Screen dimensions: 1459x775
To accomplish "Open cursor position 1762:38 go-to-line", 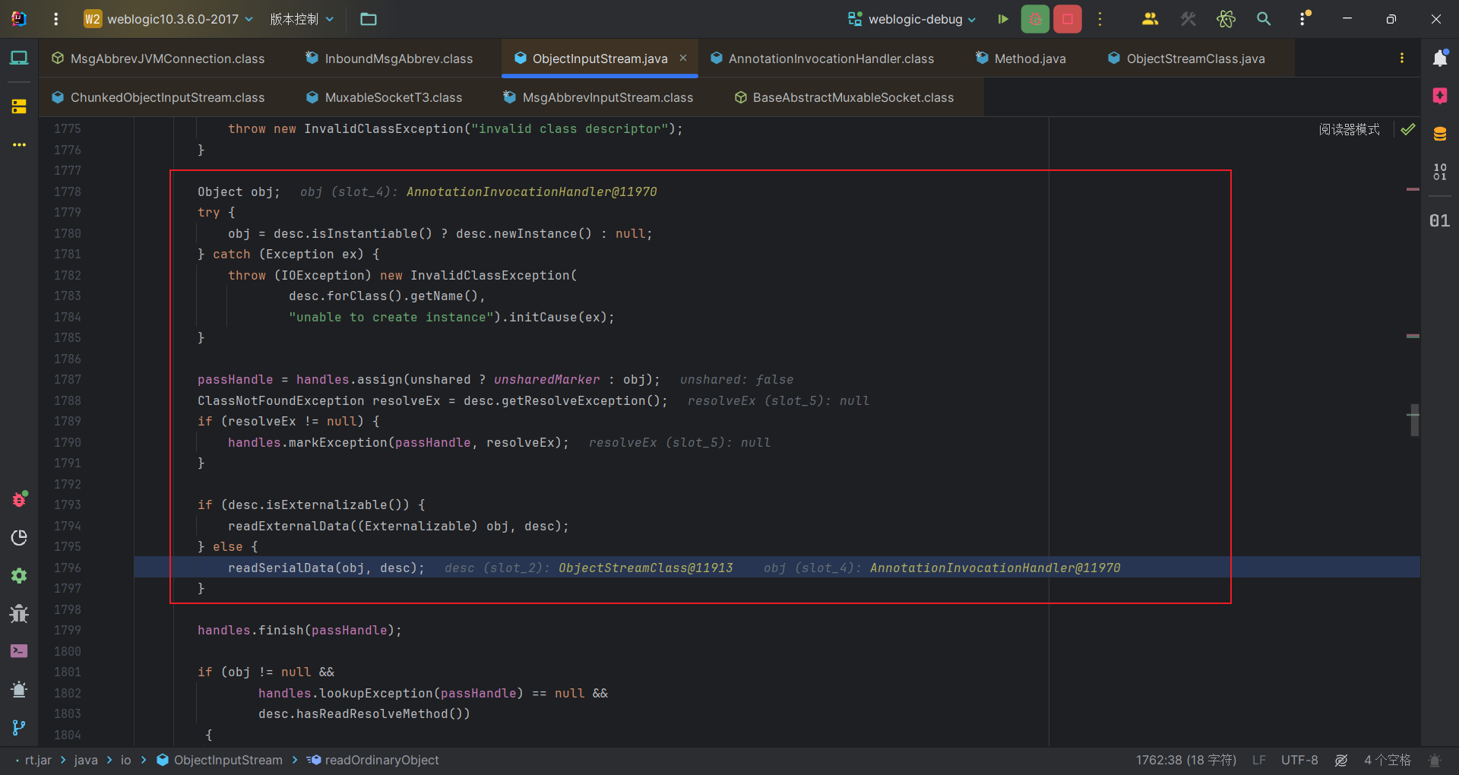I will point(1185,760).
